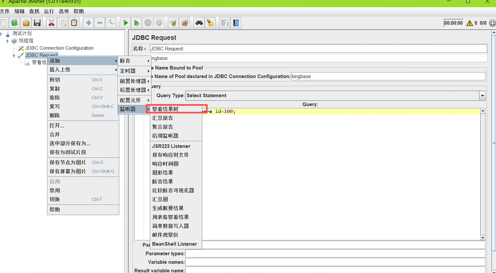
Task: Open the Help book toolbar icon
Action: [x=236, y=23]
